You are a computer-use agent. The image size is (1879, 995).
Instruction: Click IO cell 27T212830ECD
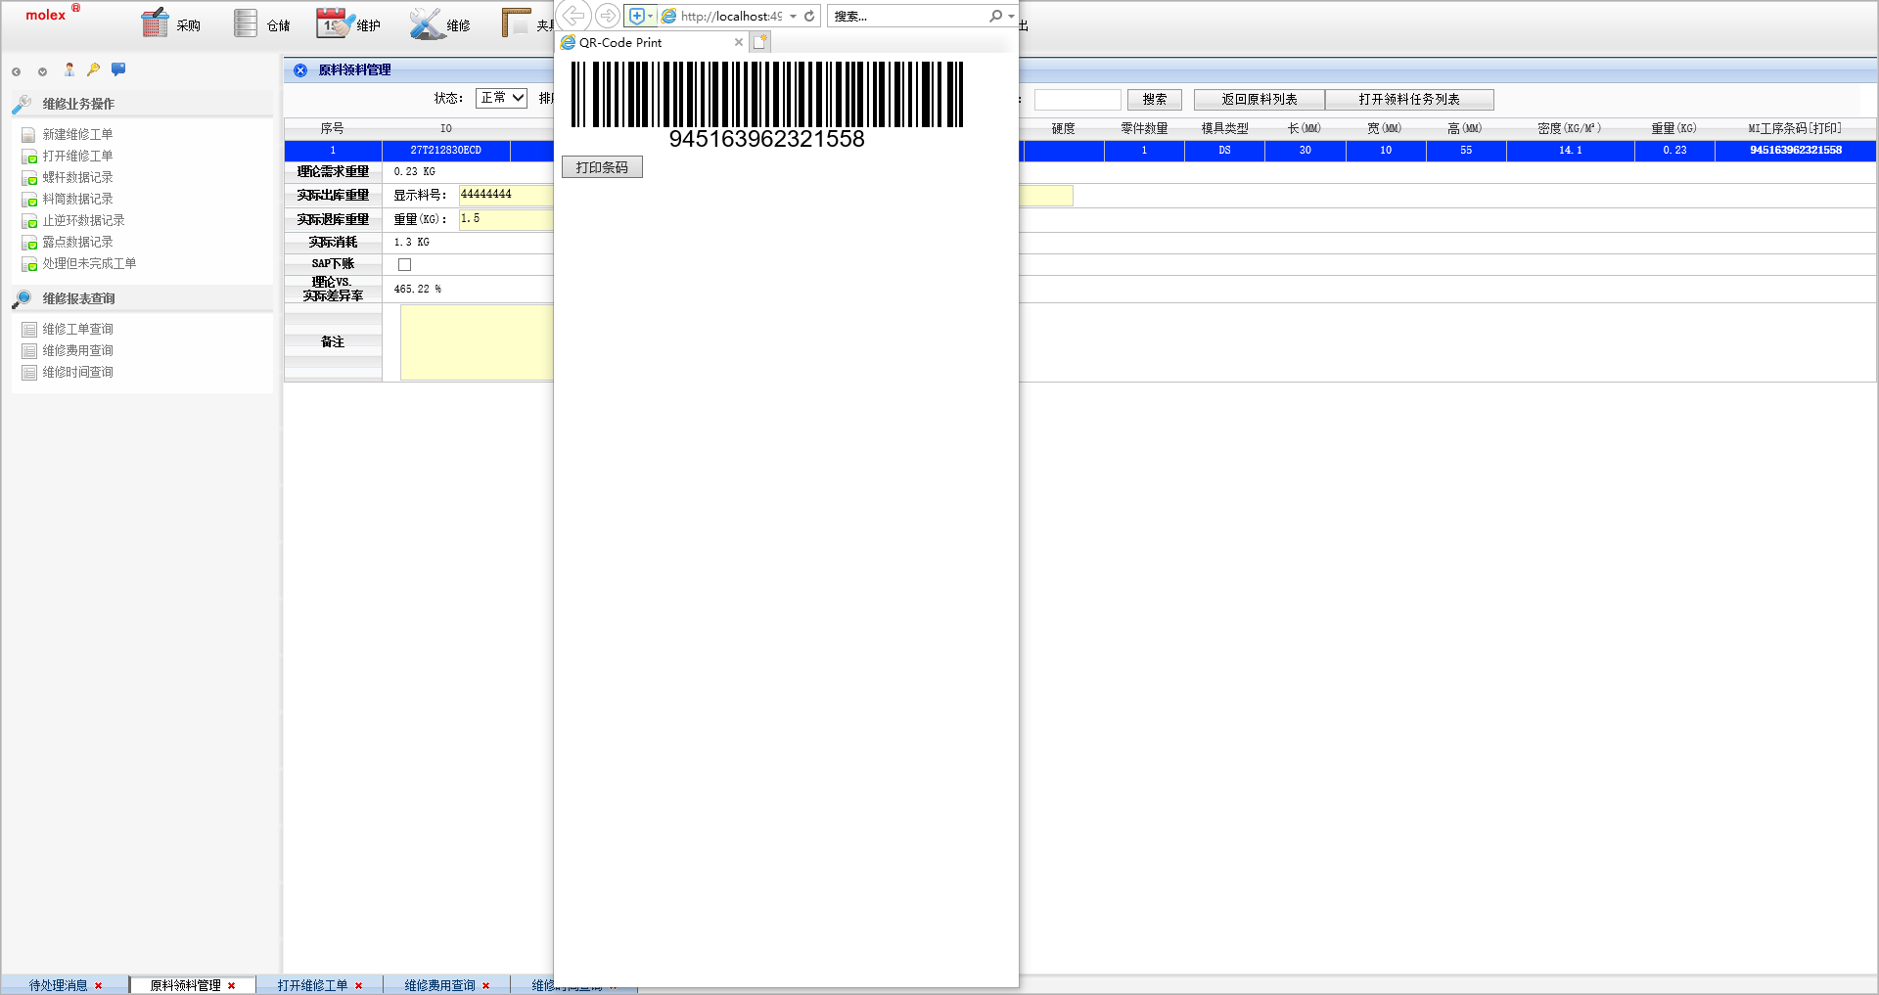pyautogui.click(x=445, y=151)
